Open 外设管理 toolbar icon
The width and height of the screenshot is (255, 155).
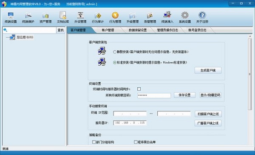point(80,17)
